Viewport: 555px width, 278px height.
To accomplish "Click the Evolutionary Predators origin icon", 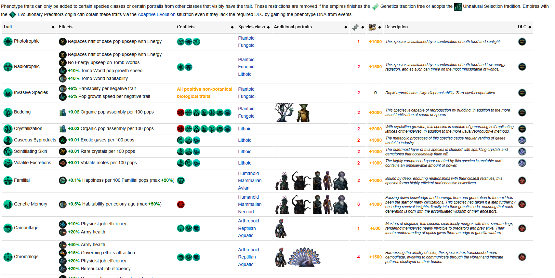I will (x=12, y=14).
